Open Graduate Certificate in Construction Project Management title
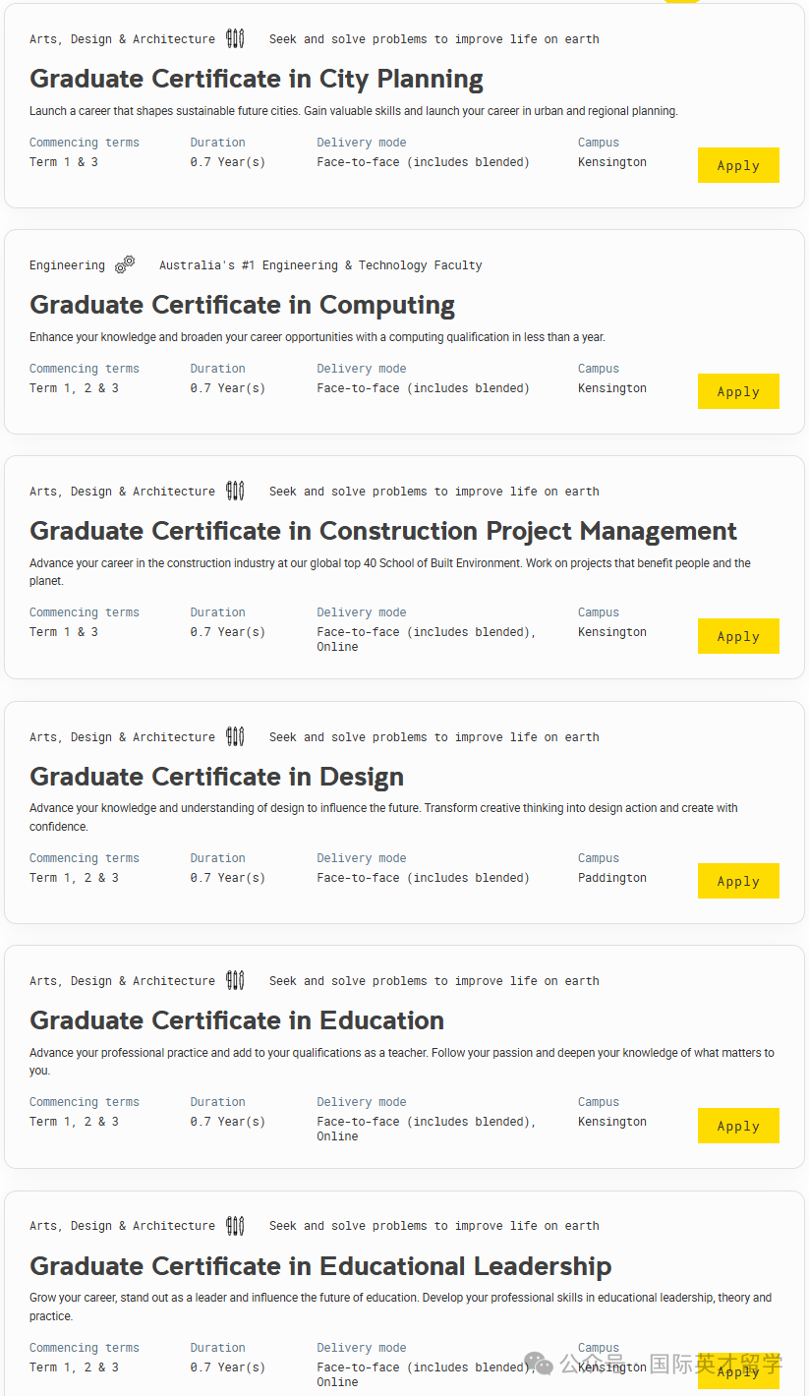The width and height of the screenshot is (809, 1396). [383, 531]
